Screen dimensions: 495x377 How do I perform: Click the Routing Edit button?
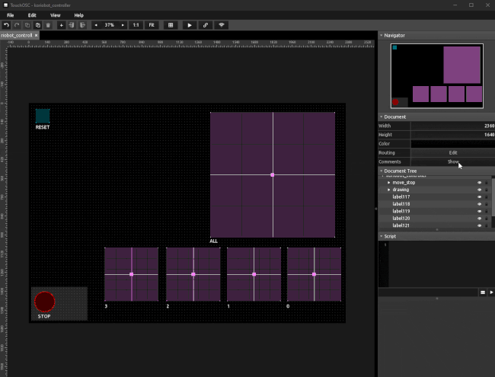(453, 153)
